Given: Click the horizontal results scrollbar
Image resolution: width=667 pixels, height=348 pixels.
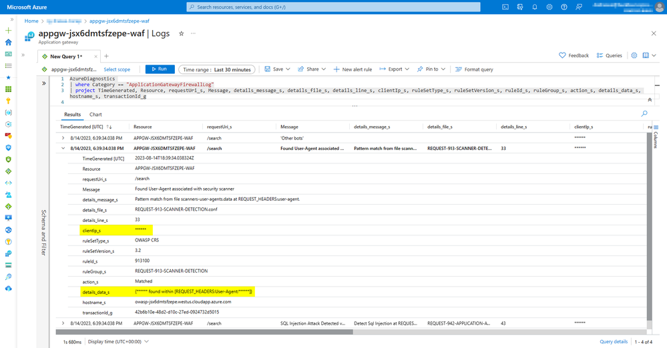Looking at the screenshot, I should [x=204, y=332].
